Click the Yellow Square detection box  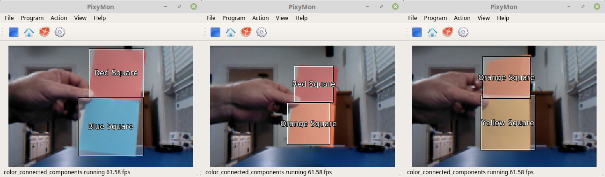click(x=508, y=123)
